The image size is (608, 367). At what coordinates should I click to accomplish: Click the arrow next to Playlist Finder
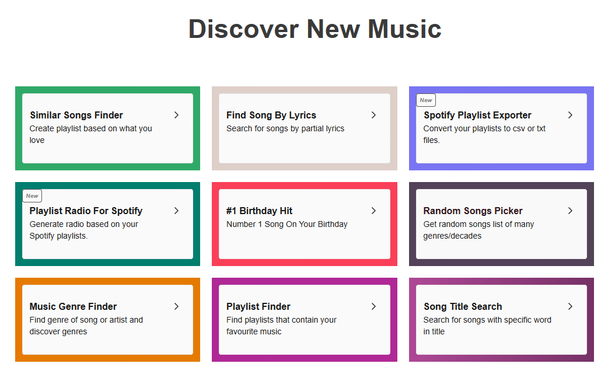tap(373, 306)
